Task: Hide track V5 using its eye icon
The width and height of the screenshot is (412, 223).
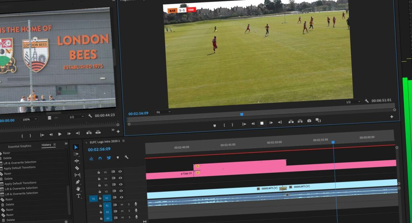Action: click(120, 172)
